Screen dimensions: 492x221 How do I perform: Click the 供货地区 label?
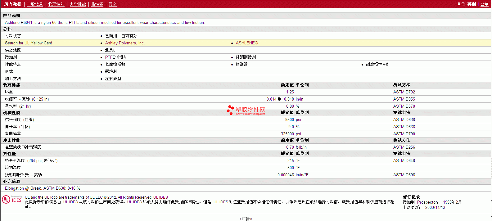point(13,50)
